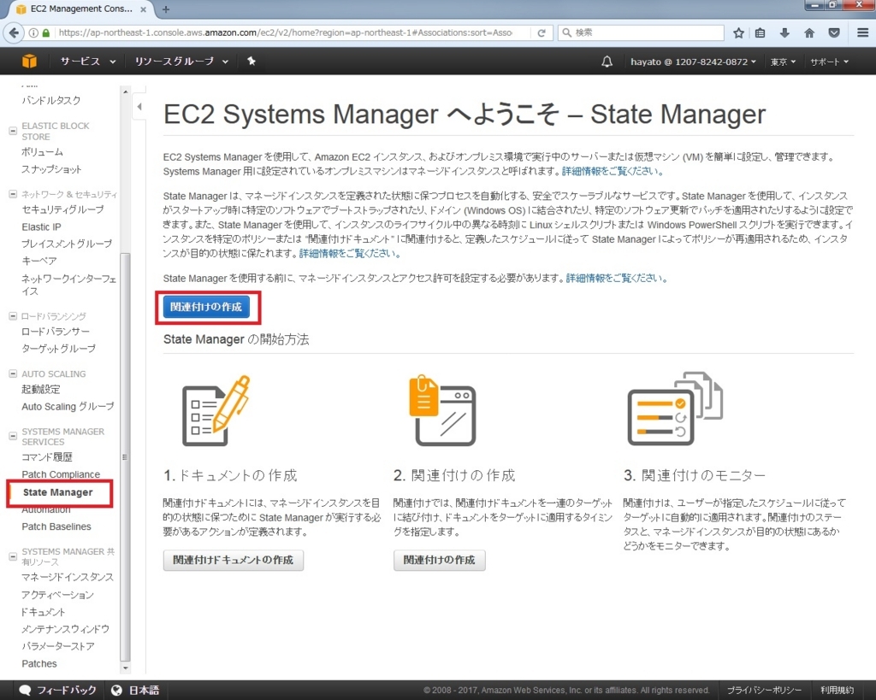Open Patches in the sidebar

pyautogui.click(x=39, y=663)
